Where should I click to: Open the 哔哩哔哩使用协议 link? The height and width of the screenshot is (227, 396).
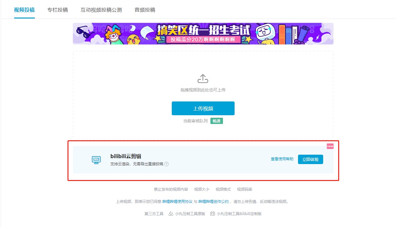(177, 202)
